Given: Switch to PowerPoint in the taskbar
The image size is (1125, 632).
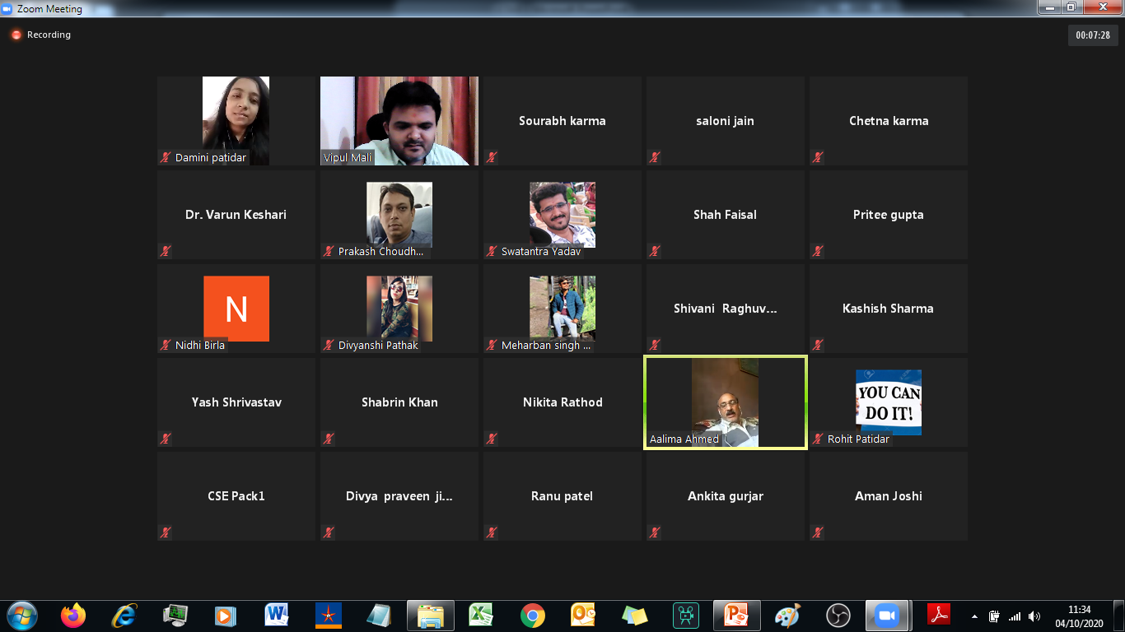Looking at the screenshot, I should tap(736, 616).
